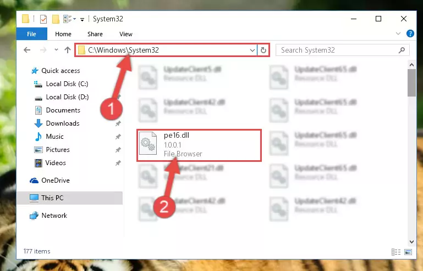
Task: Open Explorer help question mark icon
Action: [410, 33]
